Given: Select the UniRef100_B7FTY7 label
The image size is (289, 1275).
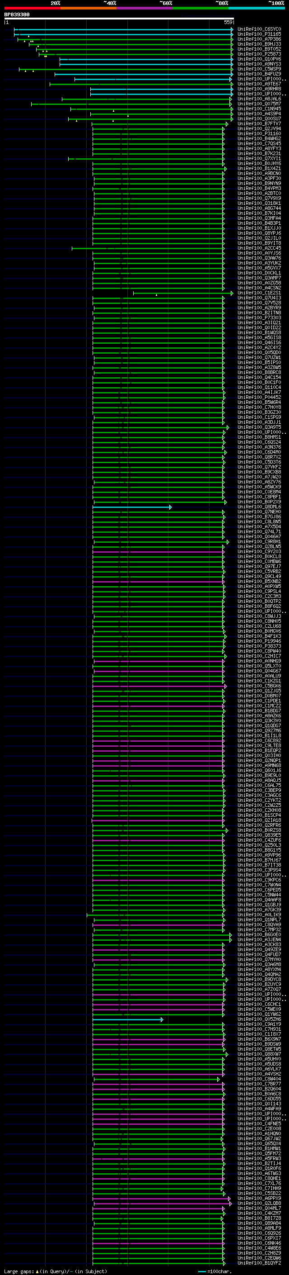Looking at the screenshot, I should [259, 124].
